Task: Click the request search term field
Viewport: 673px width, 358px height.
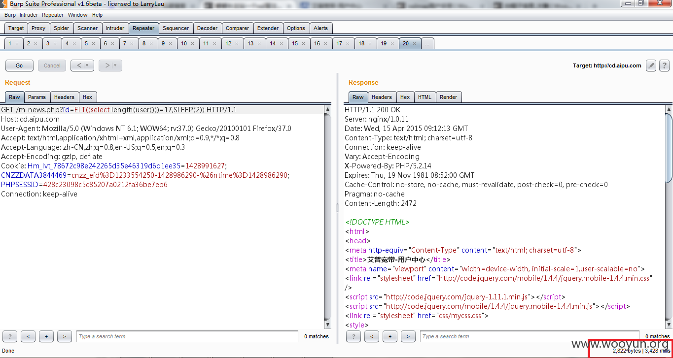Action: point(187,336)
